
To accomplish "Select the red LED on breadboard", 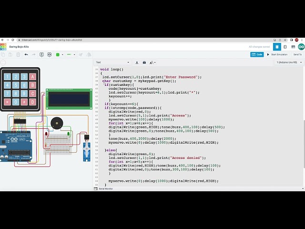I will pos(46,134).
